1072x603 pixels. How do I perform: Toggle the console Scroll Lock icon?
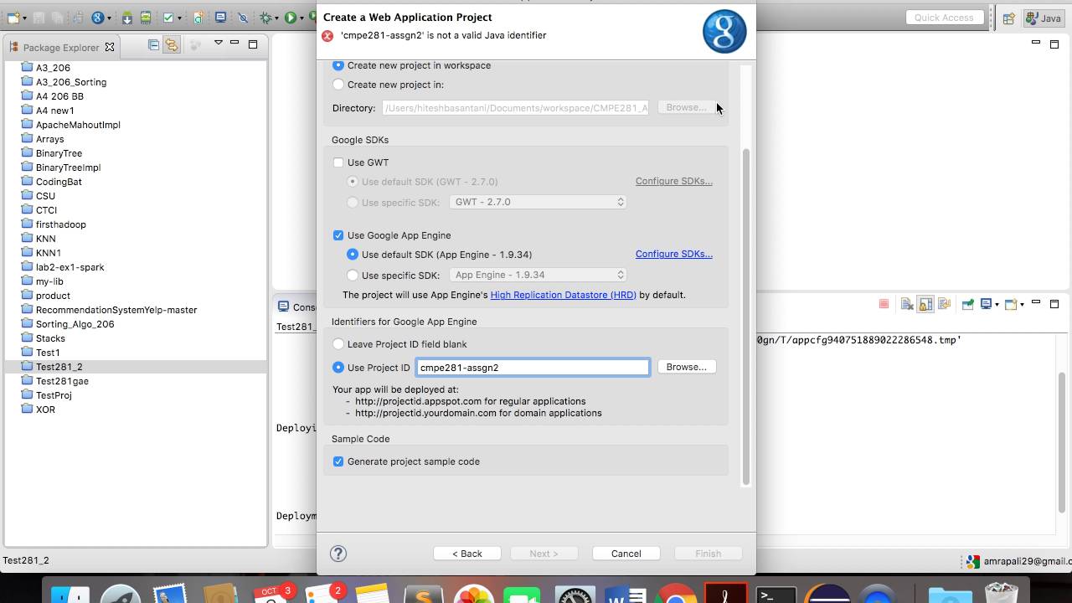[x=925, y=304]
